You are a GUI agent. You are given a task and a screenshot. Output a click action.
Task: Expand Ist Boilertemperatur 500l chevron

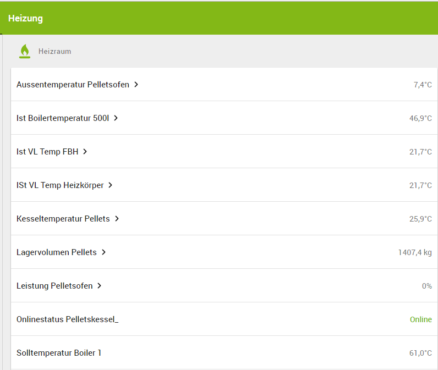tap(116, 118)
